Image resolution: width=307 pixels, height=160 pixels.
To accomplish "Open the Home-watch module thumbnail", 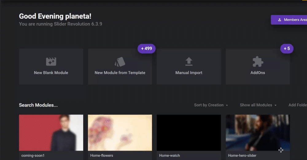I will tap(189, 133).
